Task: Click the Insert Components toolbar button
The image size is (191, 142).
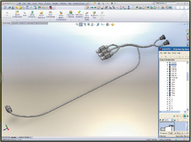Action: click(x=17, y=14)
